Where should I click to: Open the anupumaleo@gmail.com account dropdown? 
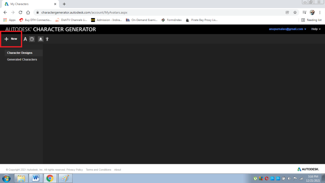[x=287, y=29]
